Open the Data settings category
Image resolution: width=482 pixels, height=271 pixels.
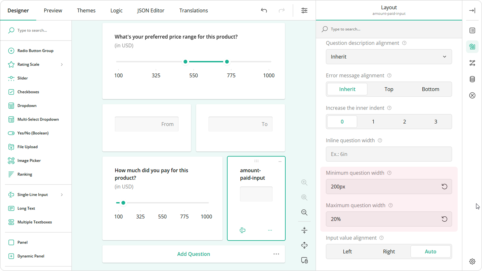472,79
